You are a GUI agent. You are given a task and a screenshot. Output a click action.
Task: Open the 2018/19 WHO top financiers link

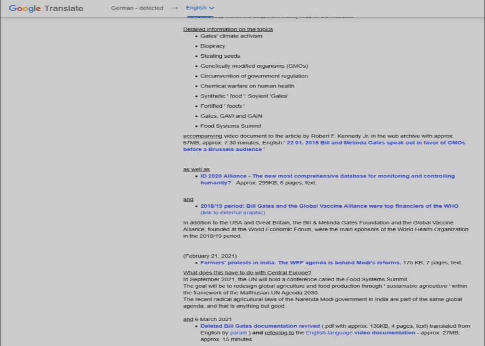(329, 206)
